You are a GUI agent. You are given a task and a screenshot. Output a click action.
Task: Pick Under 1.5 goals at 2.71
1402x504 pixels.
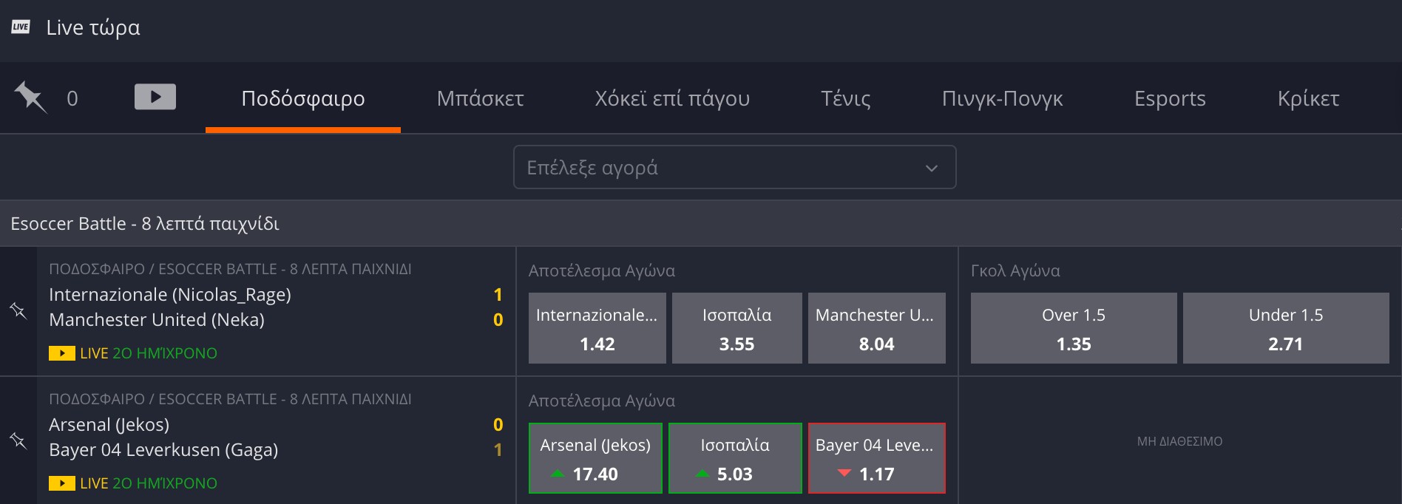point(1285,328)
